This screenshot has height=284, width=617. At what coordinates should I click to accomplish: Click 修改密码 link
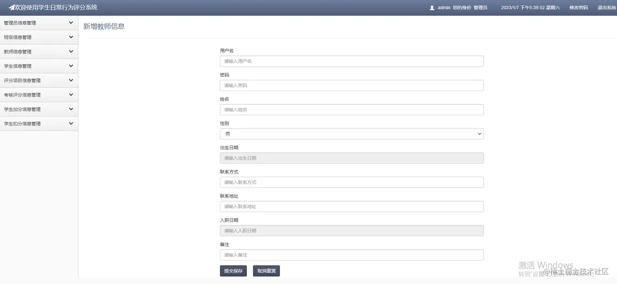tap(579, 8)
